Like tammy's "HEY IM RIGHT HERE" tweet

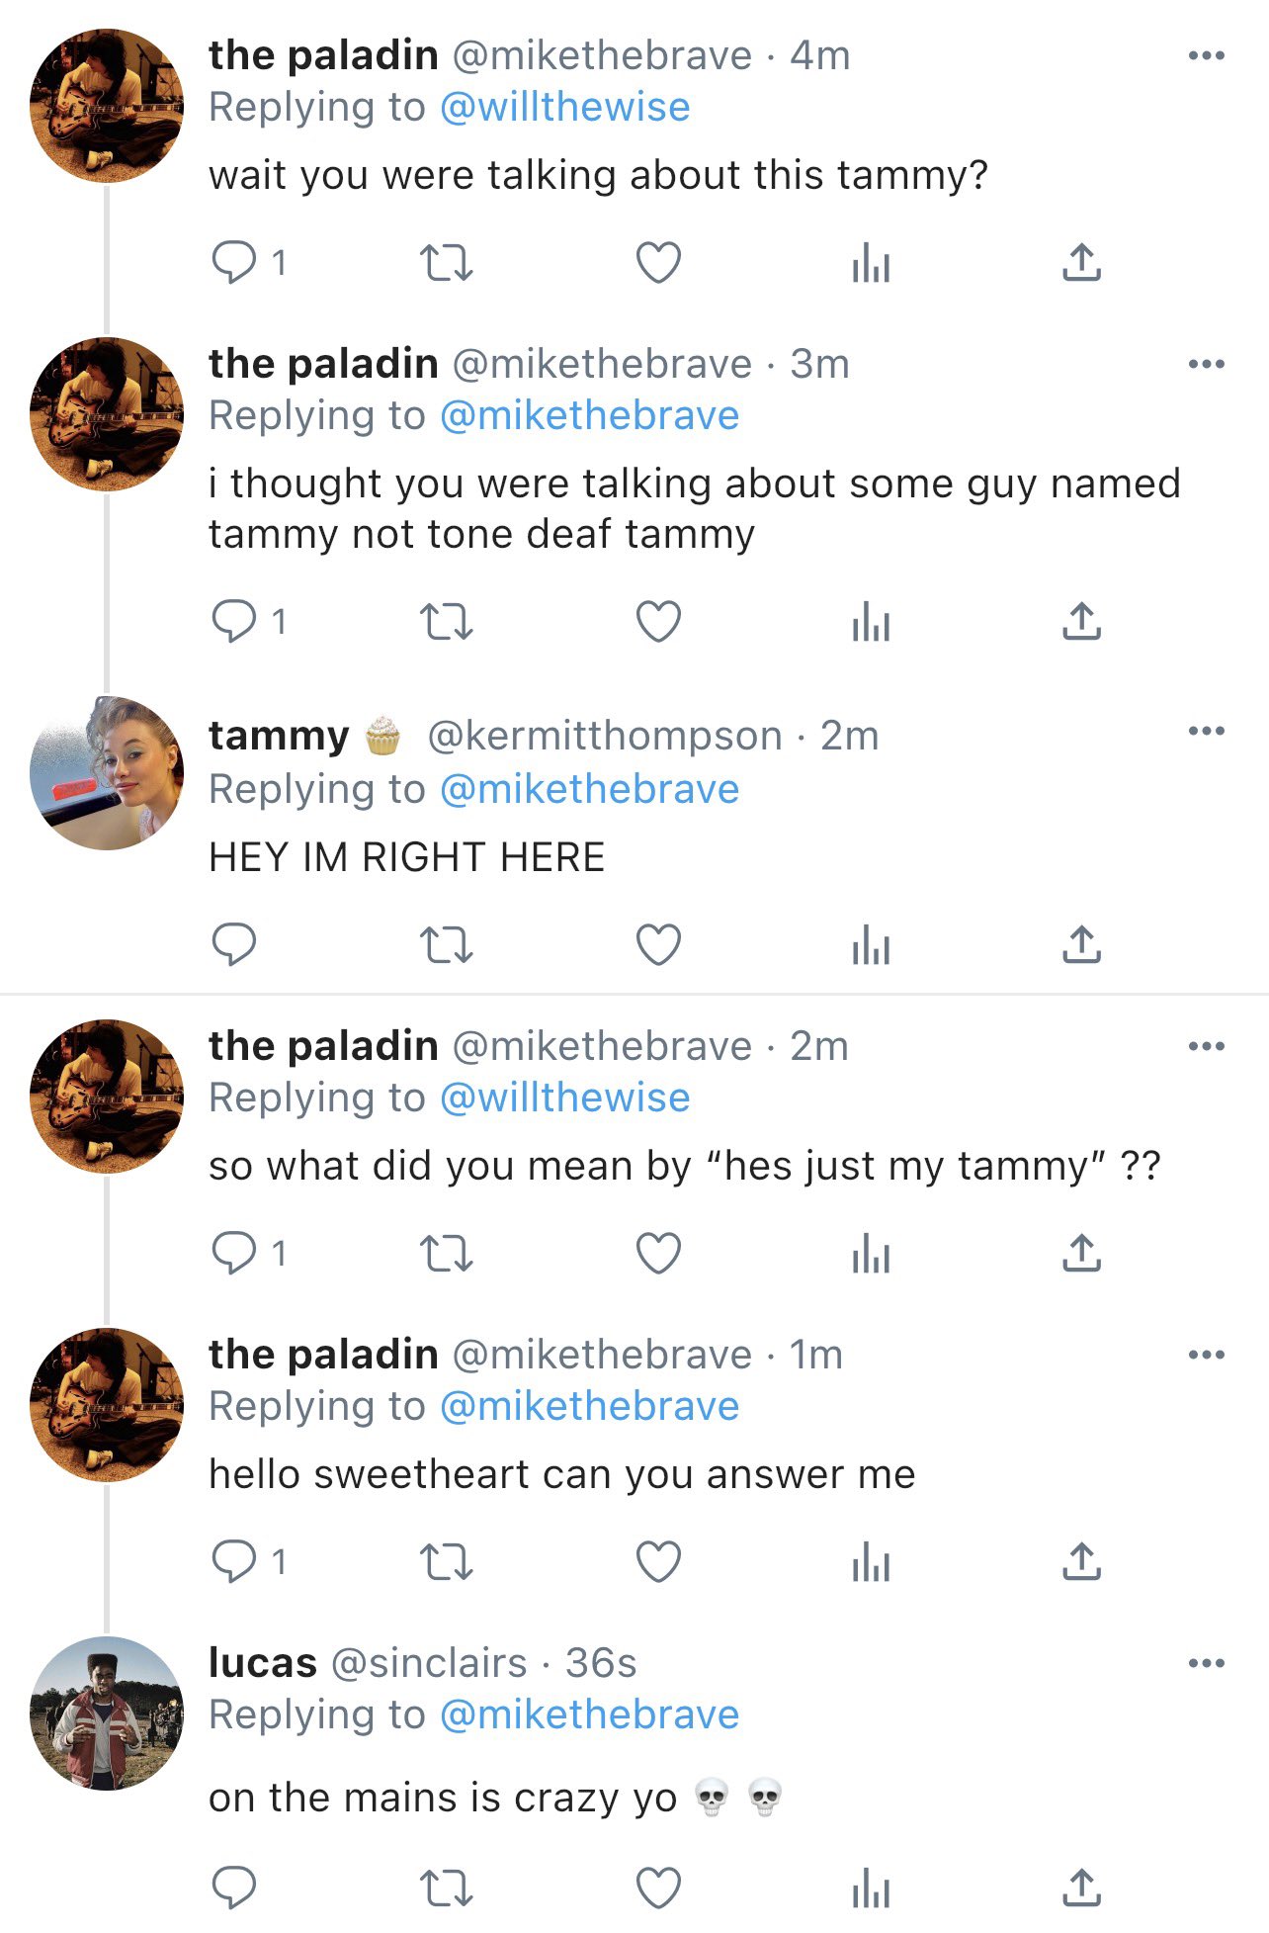[658, 944]
